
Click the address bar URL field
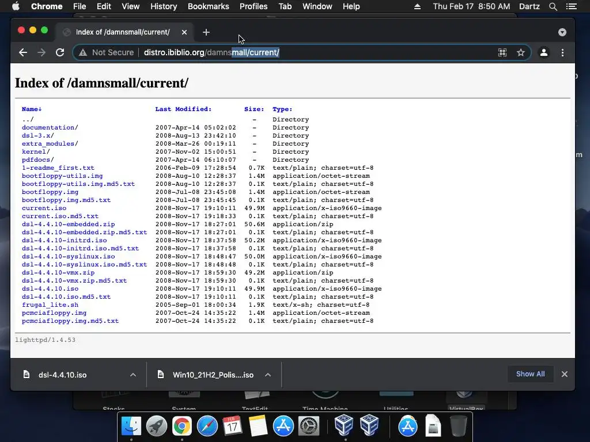click(301, 52)
